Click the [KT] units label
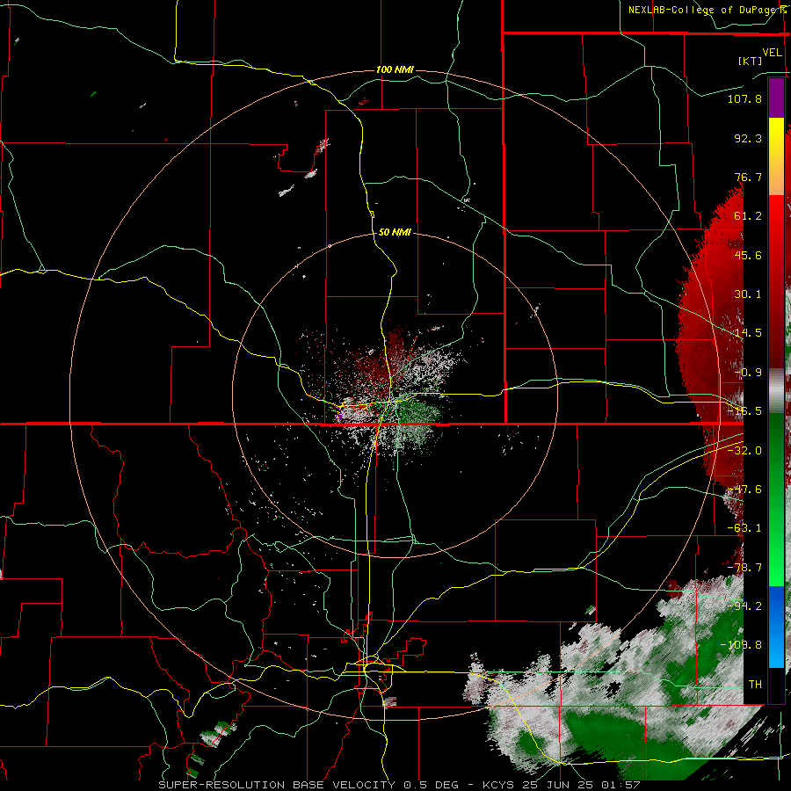The image size is (791, 791). [751, 61]
